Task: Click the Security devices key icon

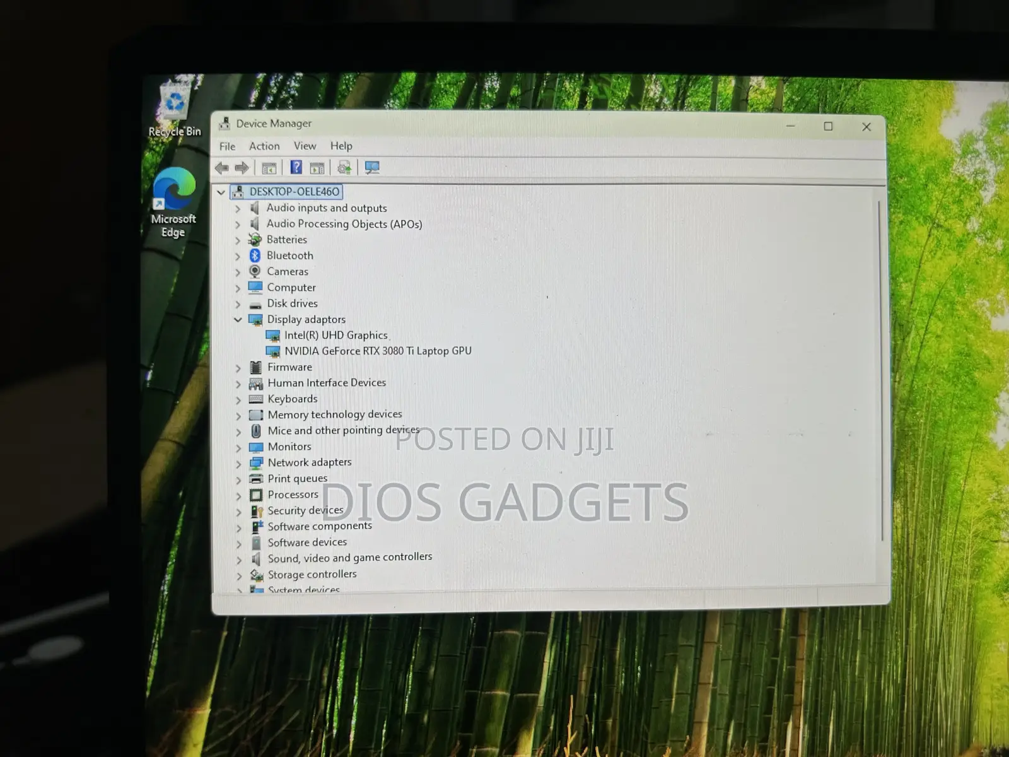Action: 257,511
